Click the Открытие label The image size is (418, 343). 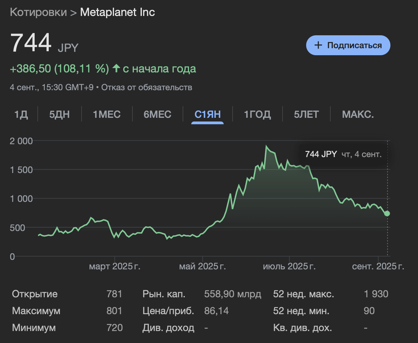pyautogui.click(x=35, y=294)
